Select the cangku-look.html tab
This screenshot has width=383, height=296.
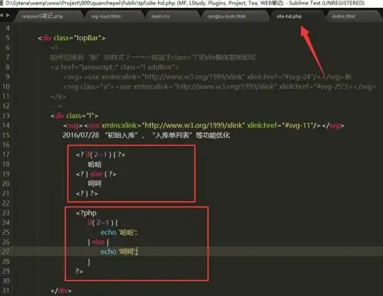tap(227, 16)
